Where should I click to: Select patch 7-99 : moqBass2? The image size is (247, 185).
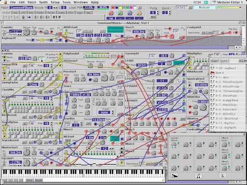point(227,68)
